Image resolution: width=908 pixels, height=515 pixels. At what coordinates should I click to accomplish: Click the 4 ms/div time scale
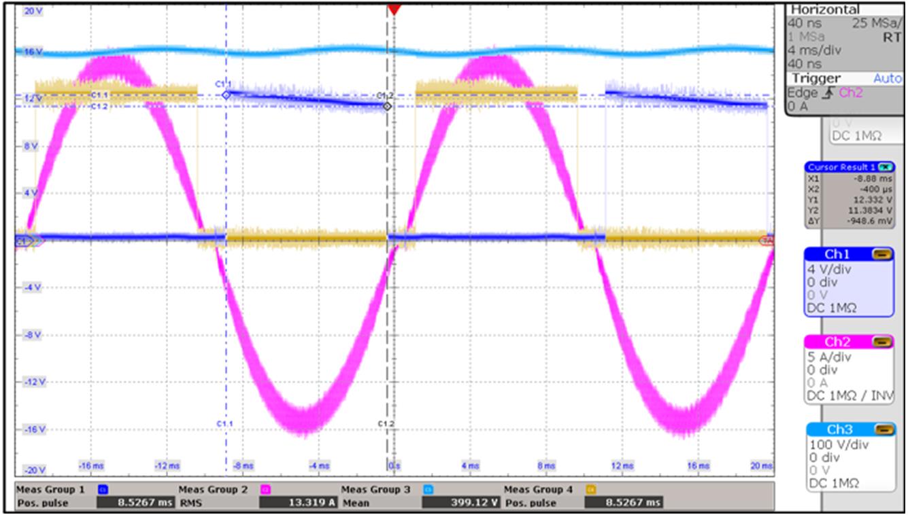coord(815,51)
